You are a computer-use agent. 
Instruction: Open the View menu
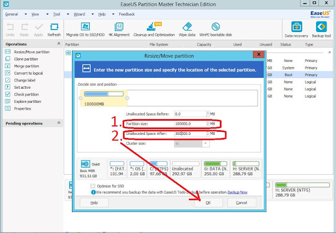(x=35, y=14)
